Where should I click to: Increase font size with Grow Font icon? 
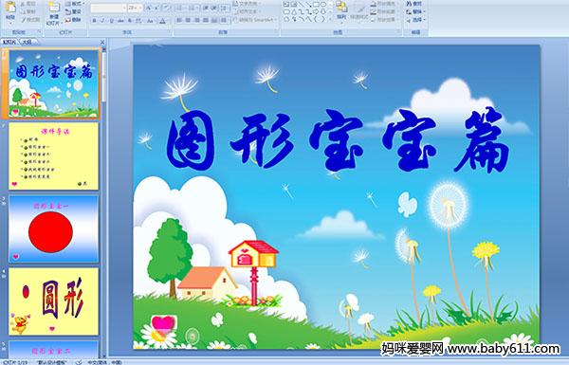(x=149, y=8)
